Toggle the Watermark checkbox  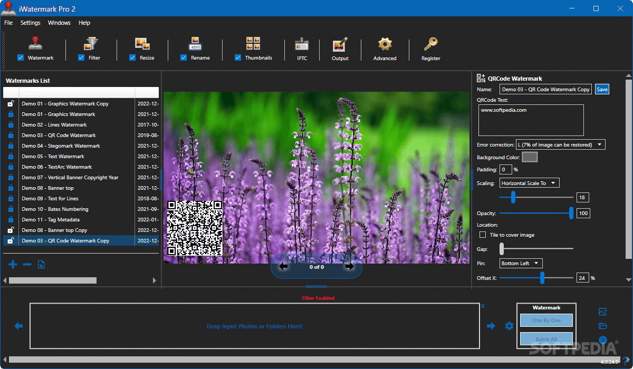point(21,57)
